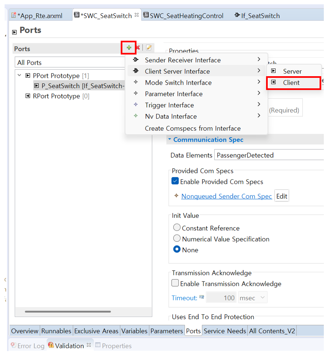Click the Sender Receiver Interface icon
This screenshot has height=355, width=334.
coord(136,60)
